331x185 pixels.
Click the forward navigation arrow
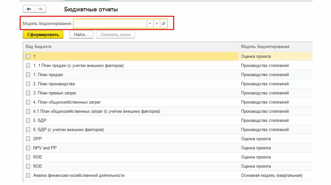pyautogui.click(x=40, y=9)
